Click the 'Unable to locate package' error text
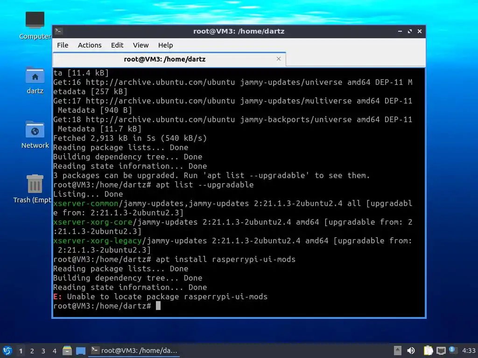 167,296
